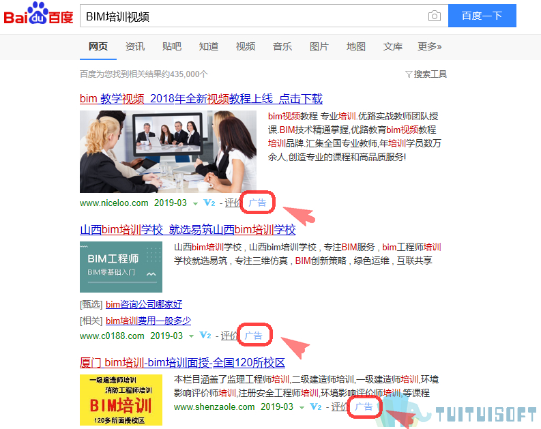The height and width of the screenshot is (429, 541).
Task: Click description text 本栏目涵盖了监理工程师培训
Action: coord(306,386)
